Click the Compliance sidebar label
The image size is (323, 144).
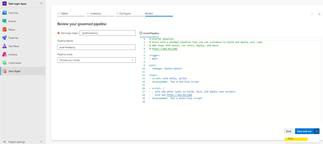click(x=15, y=63)
